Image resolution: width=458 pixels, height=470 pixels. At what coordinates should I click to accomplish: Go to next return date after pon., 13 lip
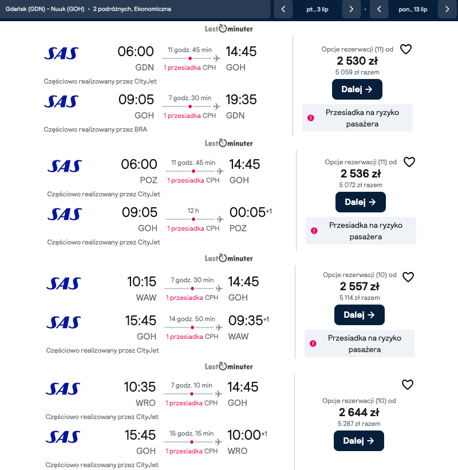click(447, 9)
